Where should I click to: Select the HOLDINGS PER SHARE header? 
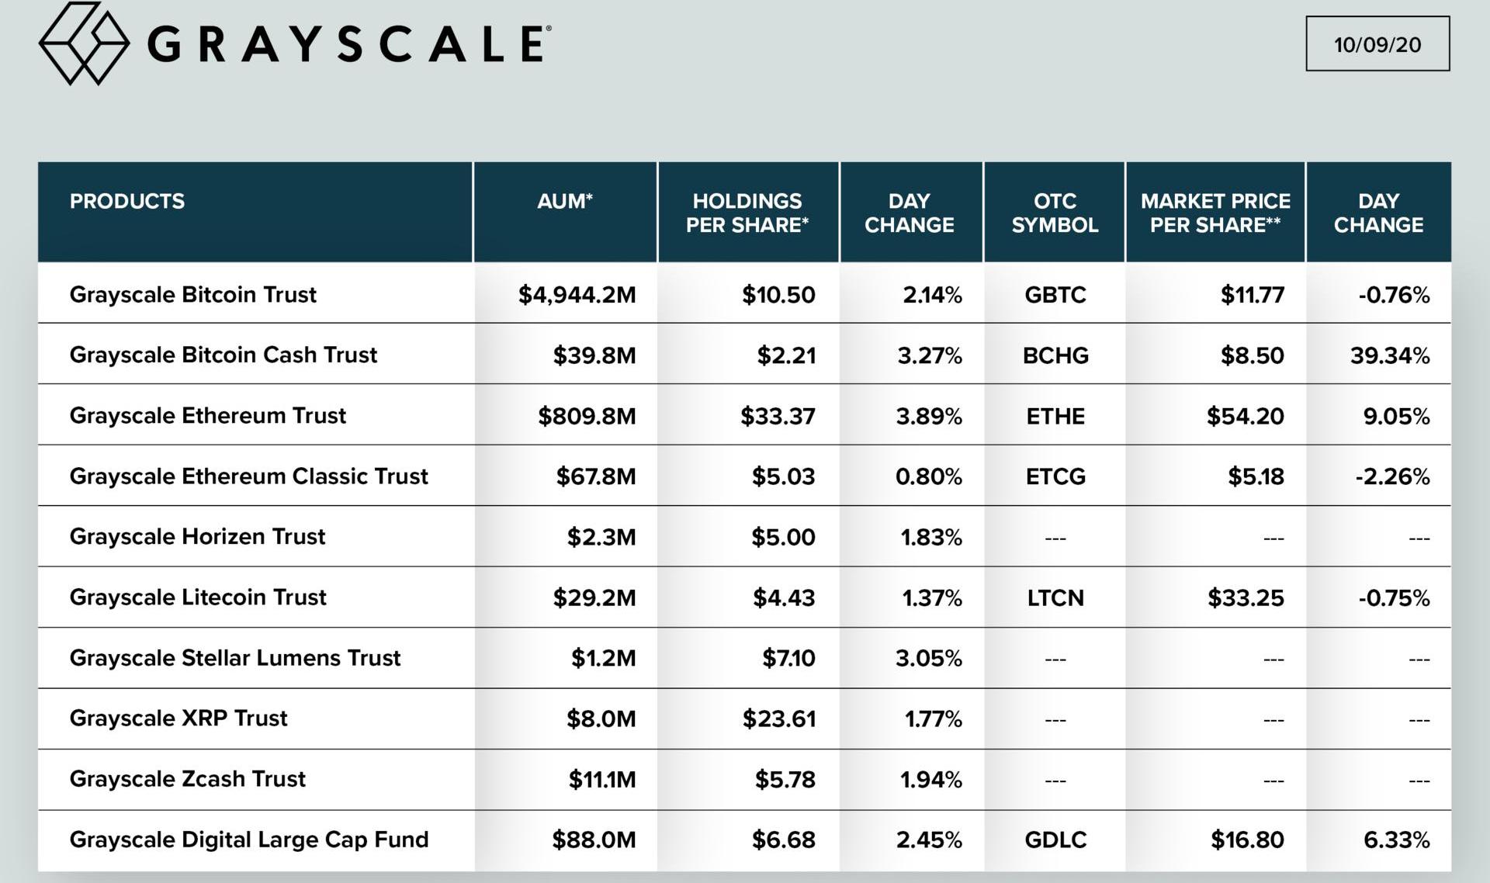click(x=747, y=213)
